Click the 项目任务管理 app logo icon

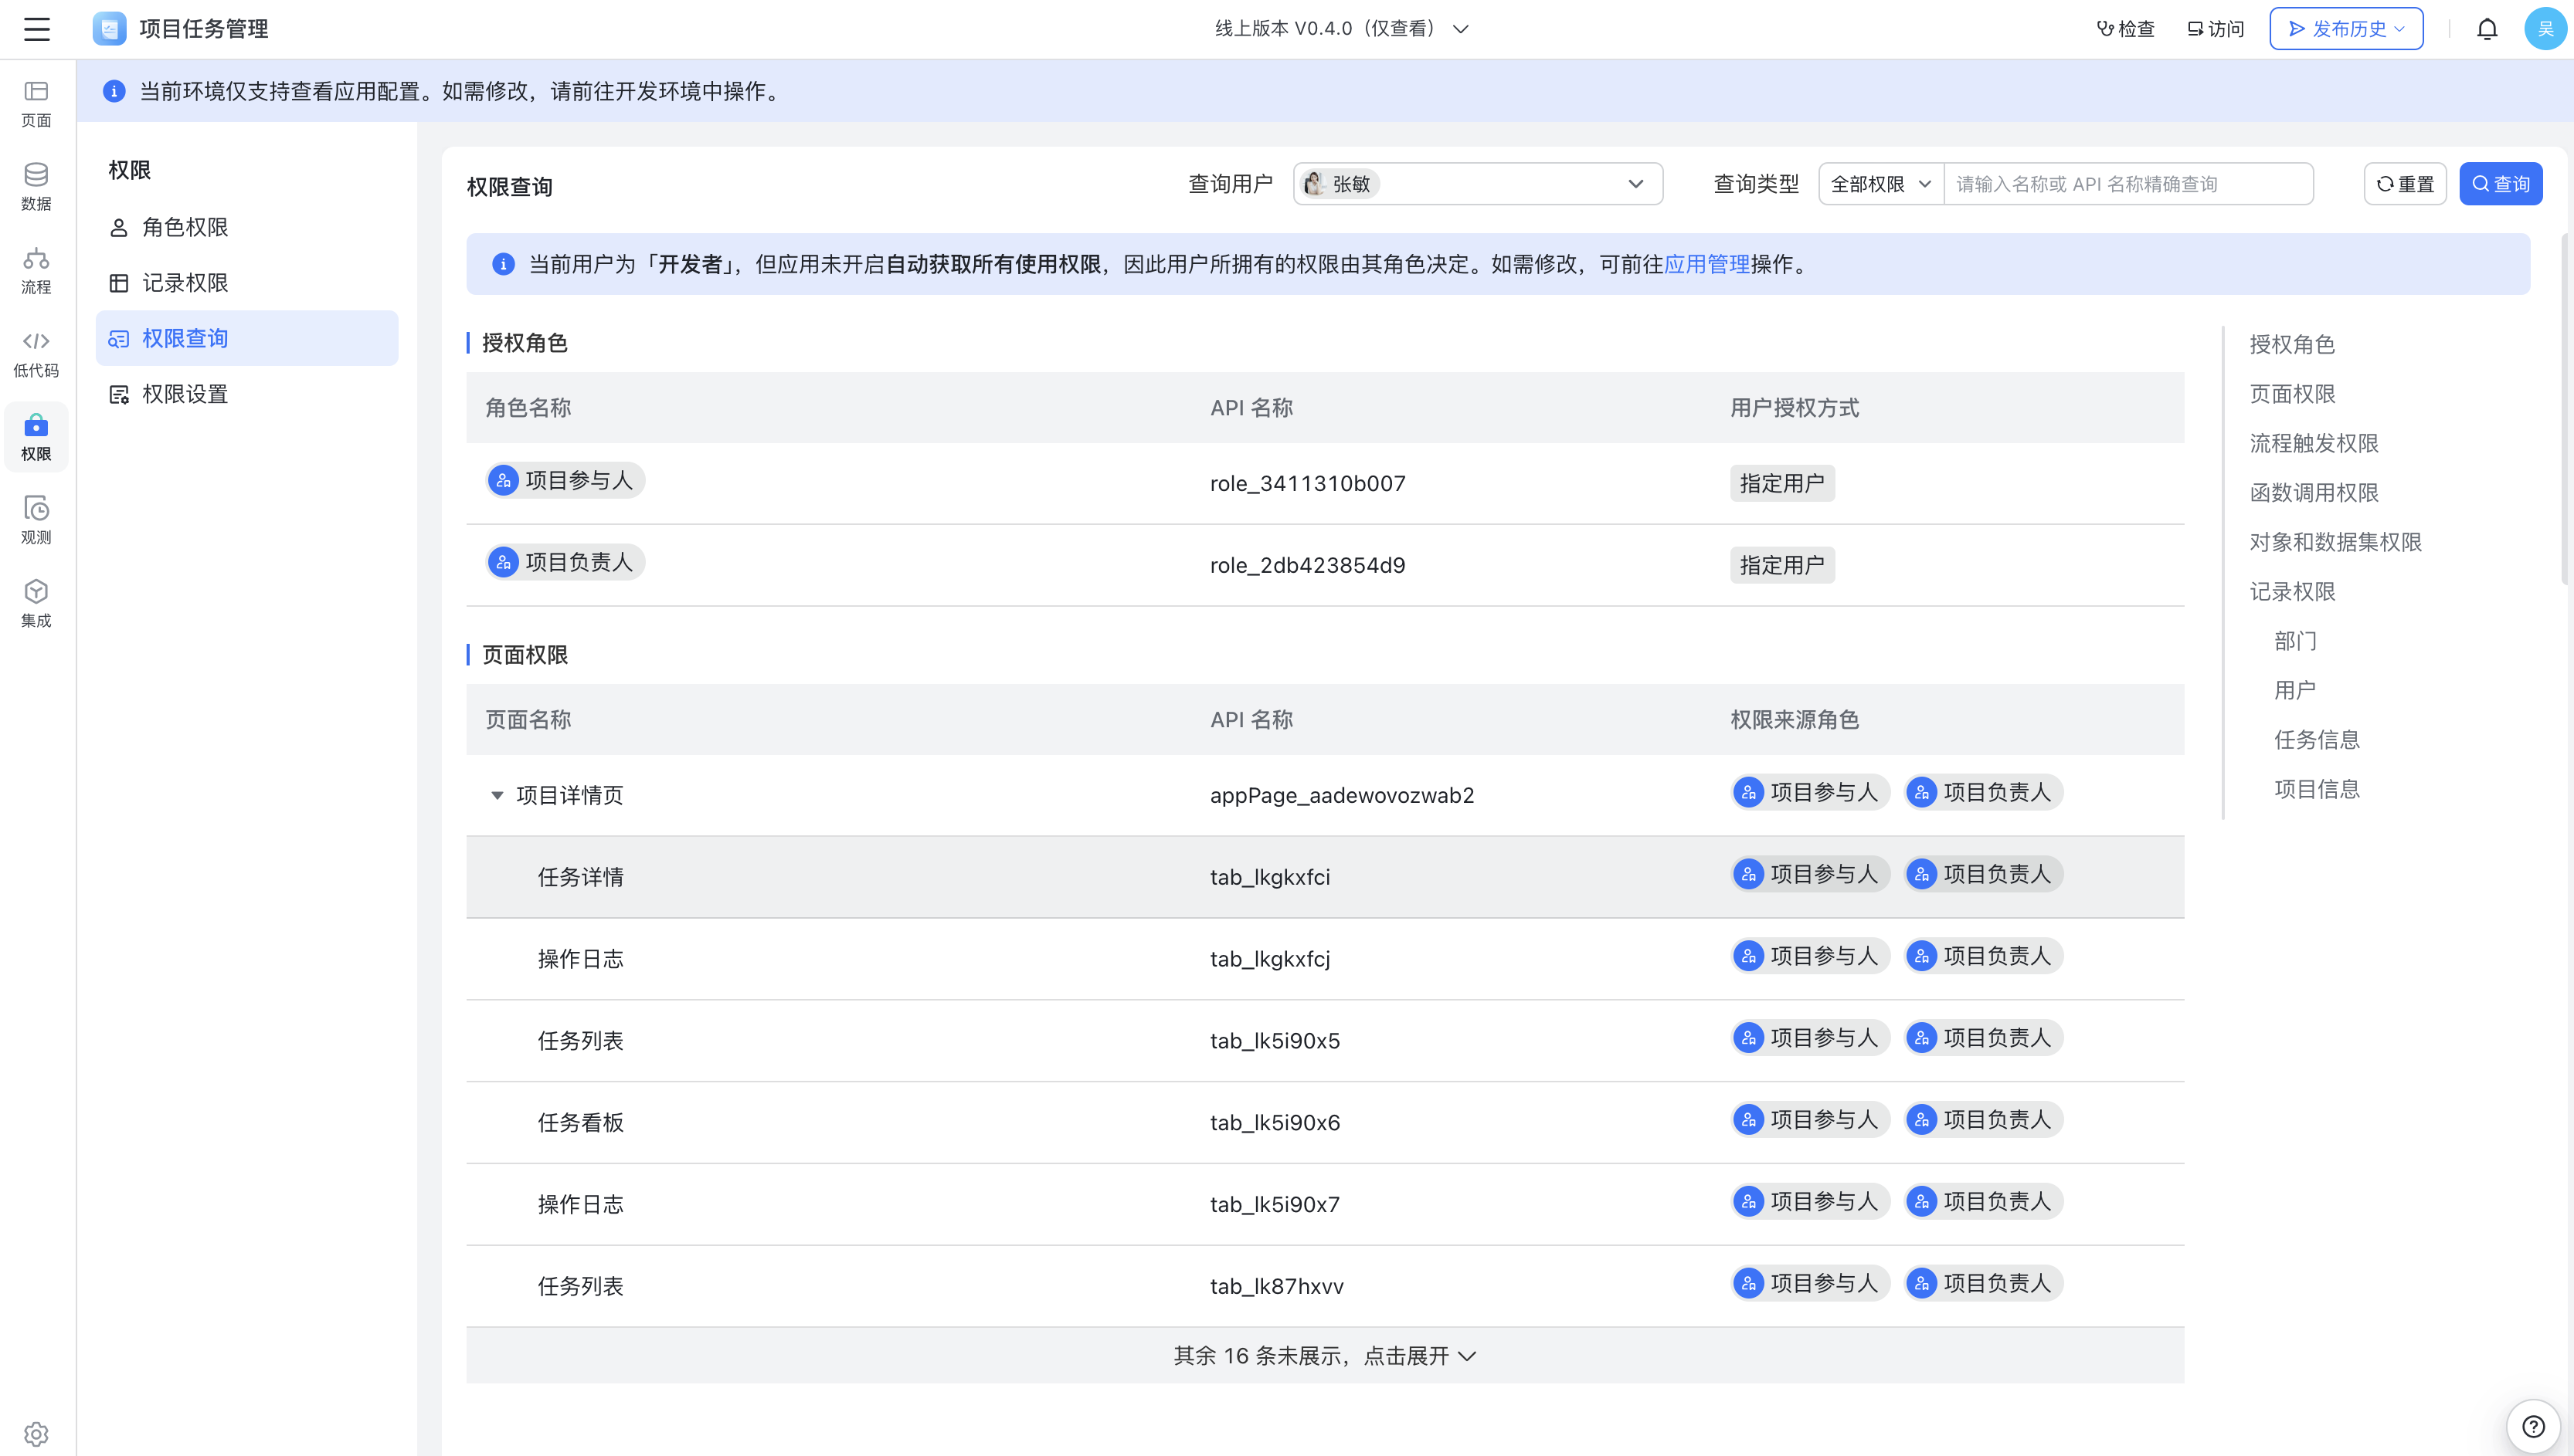click(x=109, y=29)
